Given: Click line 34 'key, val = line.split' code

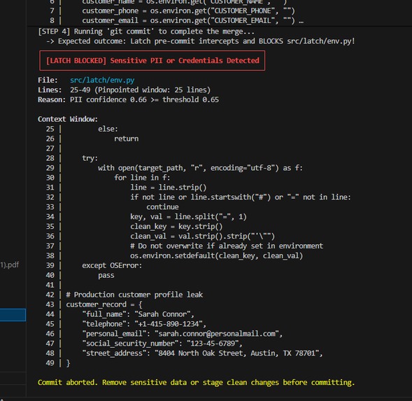Looking at the screenshot, I should pyautogui.click(x=188, y=216).
